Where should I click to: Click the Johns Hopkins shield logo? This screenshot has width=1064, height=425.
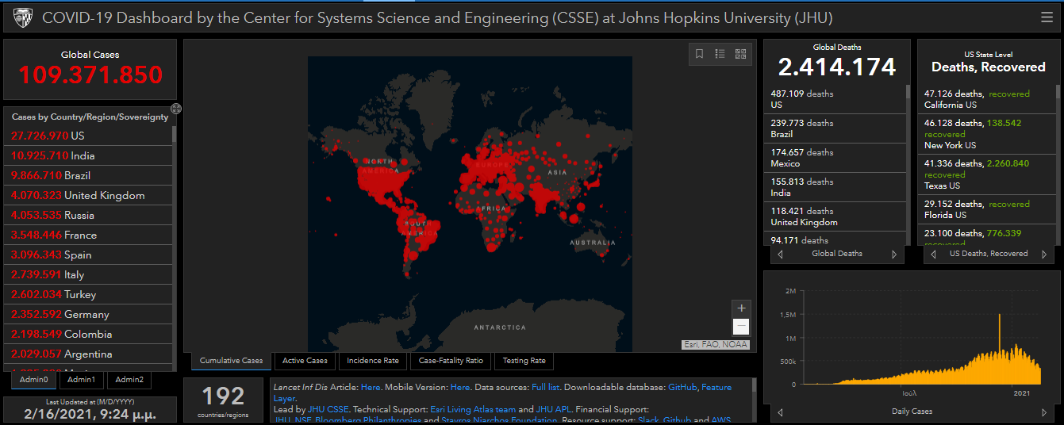tap(22, 17)
